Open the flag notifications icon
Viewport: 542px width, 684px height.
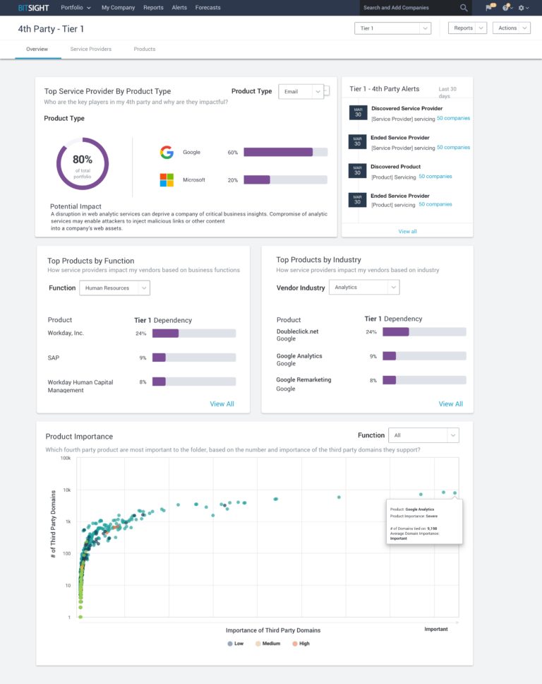490,7
